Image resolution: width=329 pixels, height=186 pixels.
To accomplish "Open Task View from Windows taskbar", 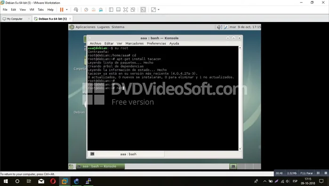I will (29, 181).
